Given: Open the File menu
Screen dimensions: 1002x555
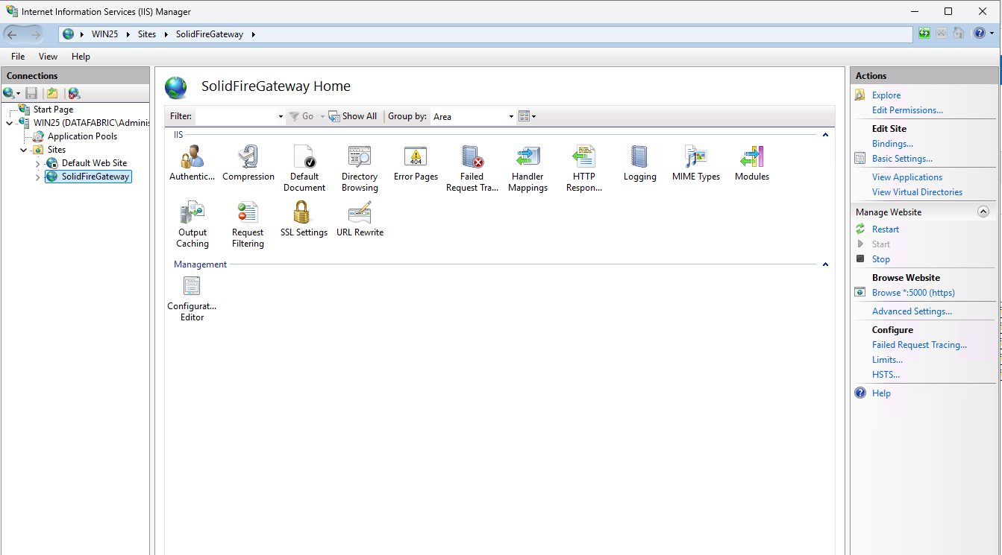Looking at the screenshot, I should pos(18,57).
